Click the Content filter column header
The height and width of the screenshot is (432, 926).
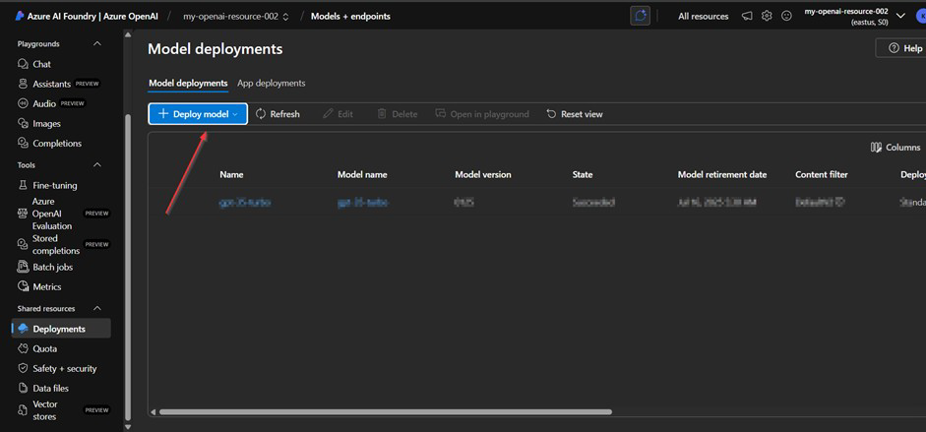pos(822,175)
